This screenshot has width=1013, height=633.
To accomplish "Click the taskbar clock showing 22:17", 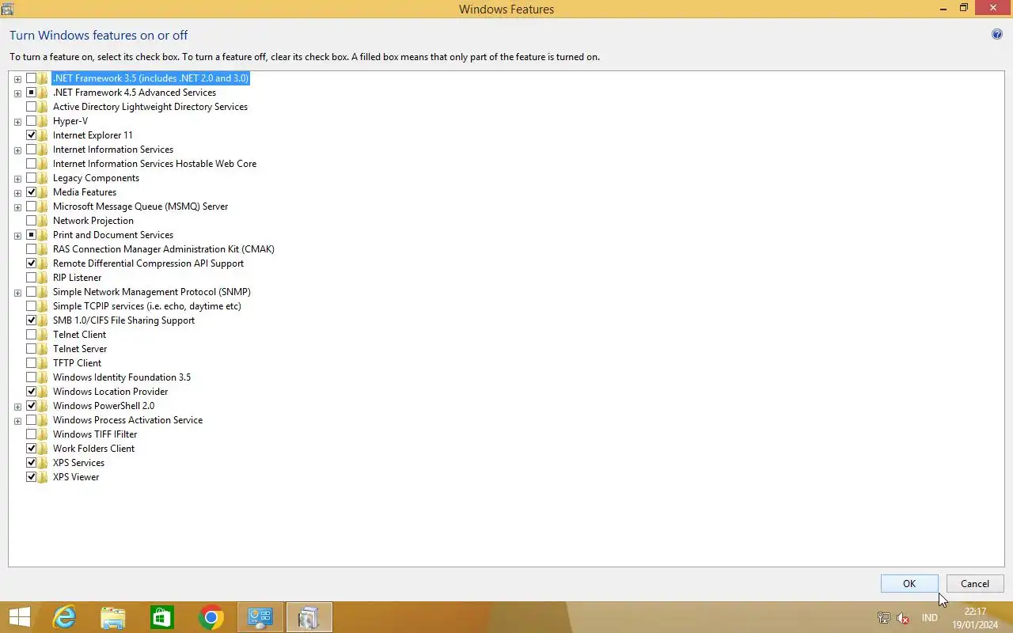I will [x=975, y=618].
